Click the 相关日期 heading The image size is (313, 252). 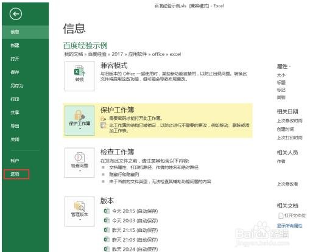287,111
